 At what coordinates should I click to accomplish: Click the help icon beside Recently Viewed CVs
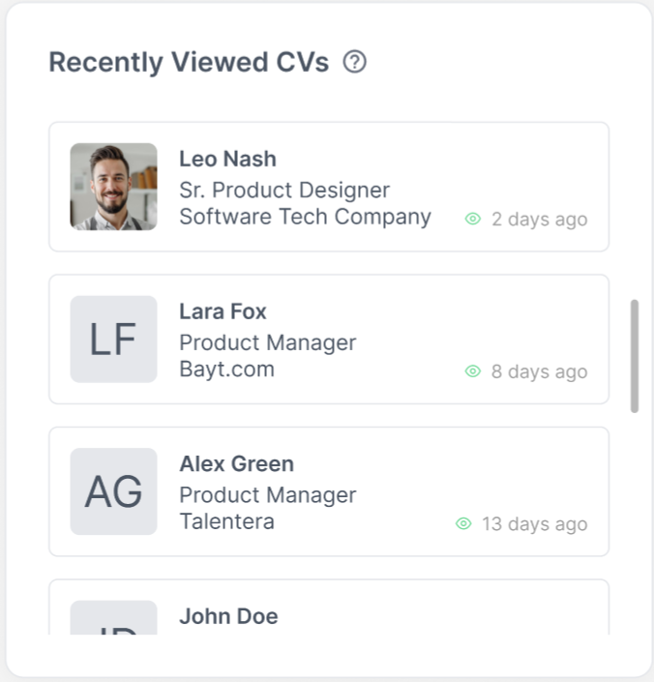click(x=355, y=63)
